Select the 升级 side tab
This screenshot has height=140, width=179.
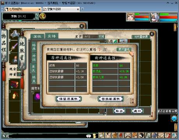click(34, 58)
